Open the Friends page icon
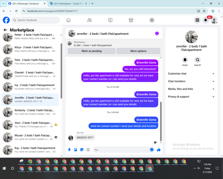Screen dimensions: 223x179 point(89,20)
